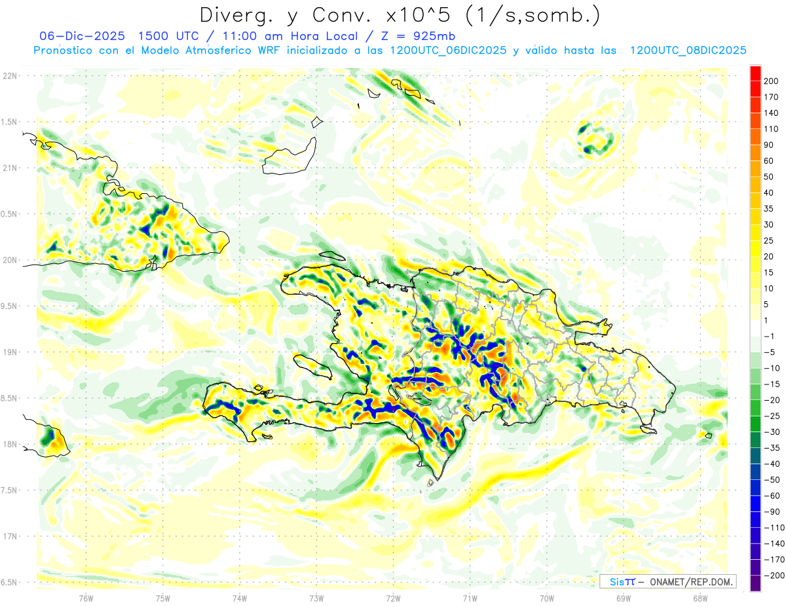
Task: Click the colorbar label '200'
Action: pyautogui.click(x=772, y=81)
